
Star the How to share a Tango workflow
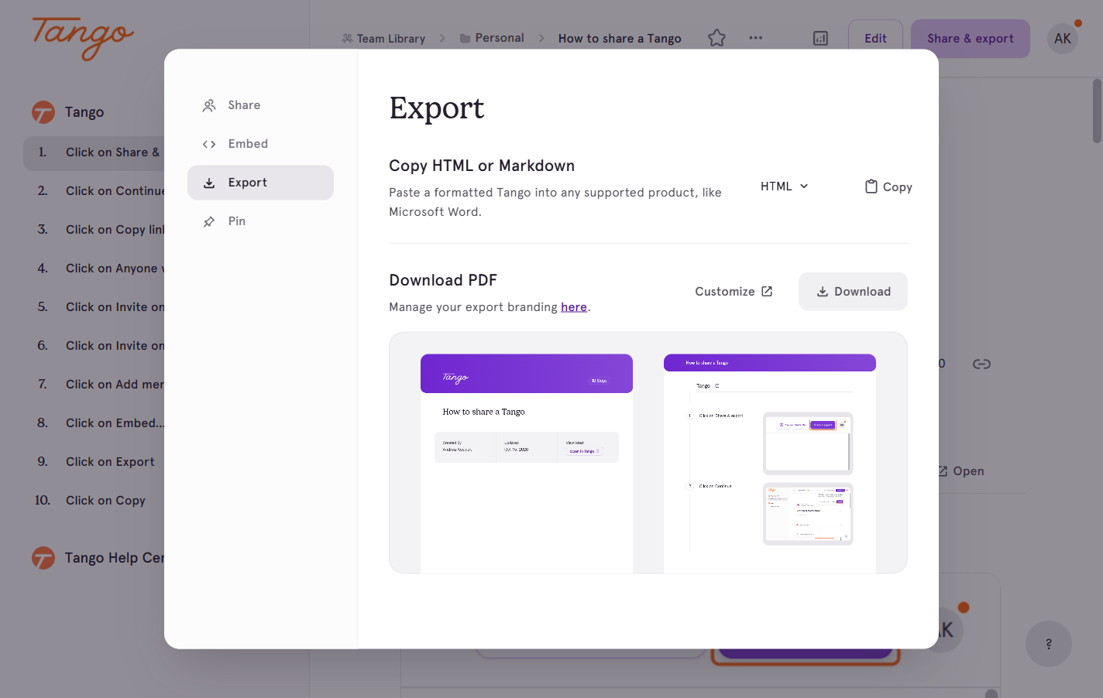coord(716,38)
